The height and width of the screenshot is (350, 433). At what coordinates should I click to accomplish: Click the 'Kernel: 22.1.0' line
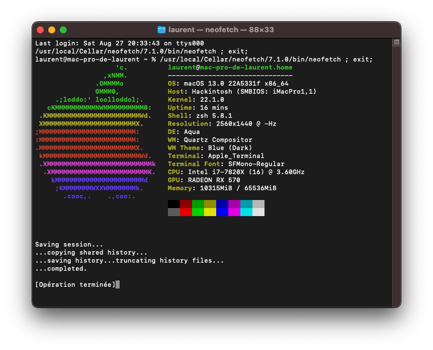(x=196, y=99)
